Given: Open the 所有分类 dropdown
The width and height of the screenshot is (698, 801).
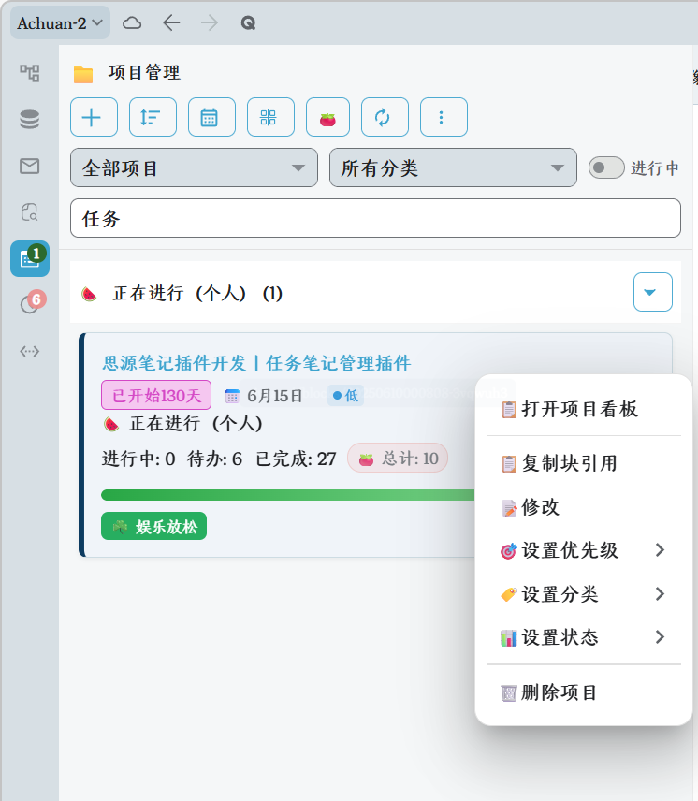Looking at the screenshot, I should tap(452, 168).
